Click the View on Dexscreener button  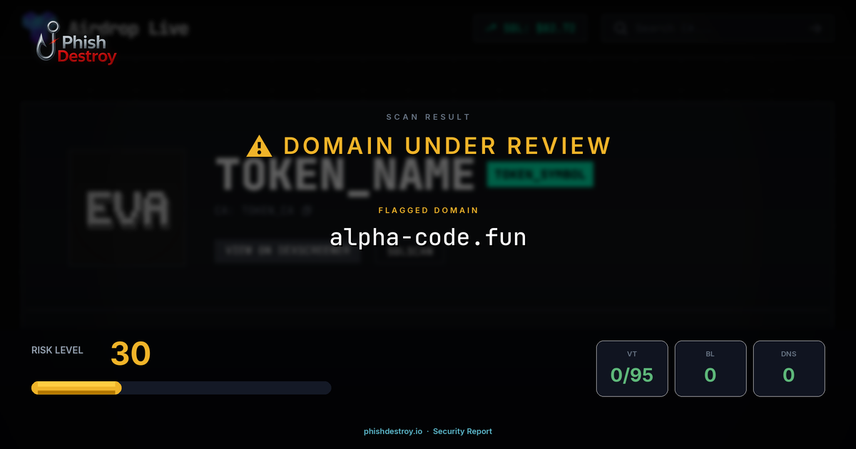287,252
